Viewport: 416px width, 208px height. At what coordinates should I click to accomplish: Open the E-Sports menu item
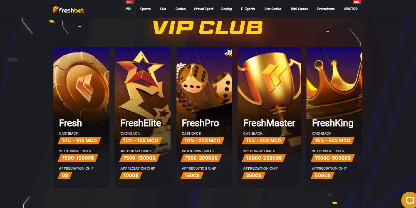pos(248,9)
